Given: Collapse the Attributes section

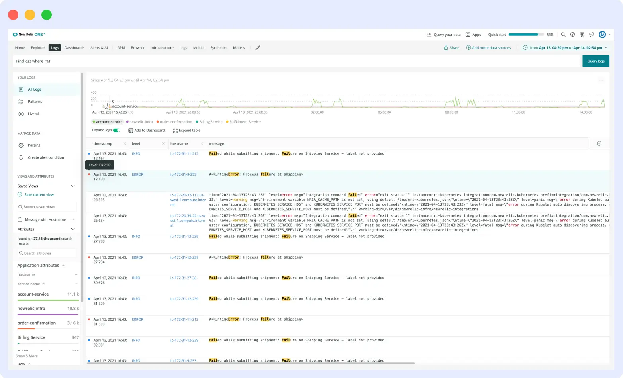Looking at the screenshot, I should click(x=73, y=229).
